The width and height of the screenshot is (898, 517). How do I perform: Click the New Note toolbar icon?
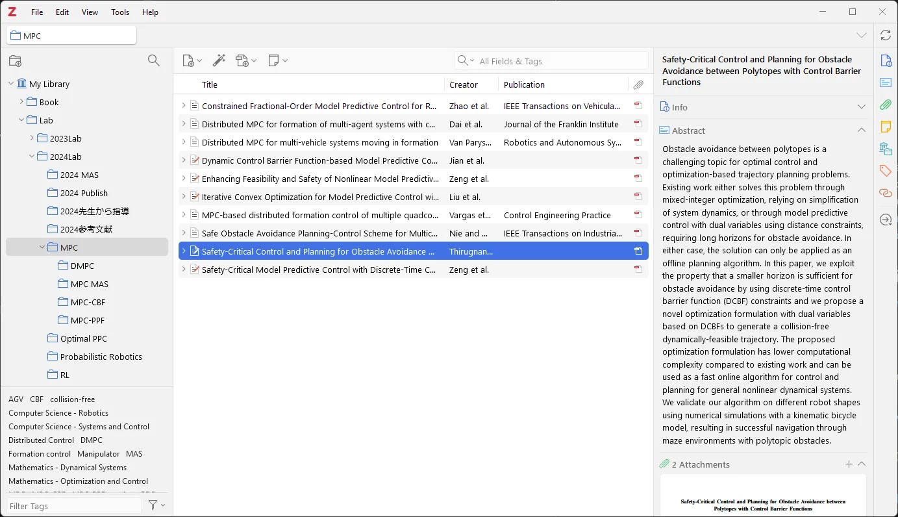click(274, 60)
